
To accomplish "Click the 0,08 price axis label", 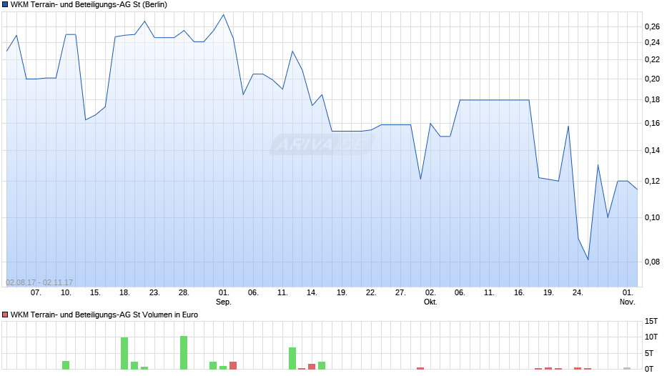I will click(652, 262).
